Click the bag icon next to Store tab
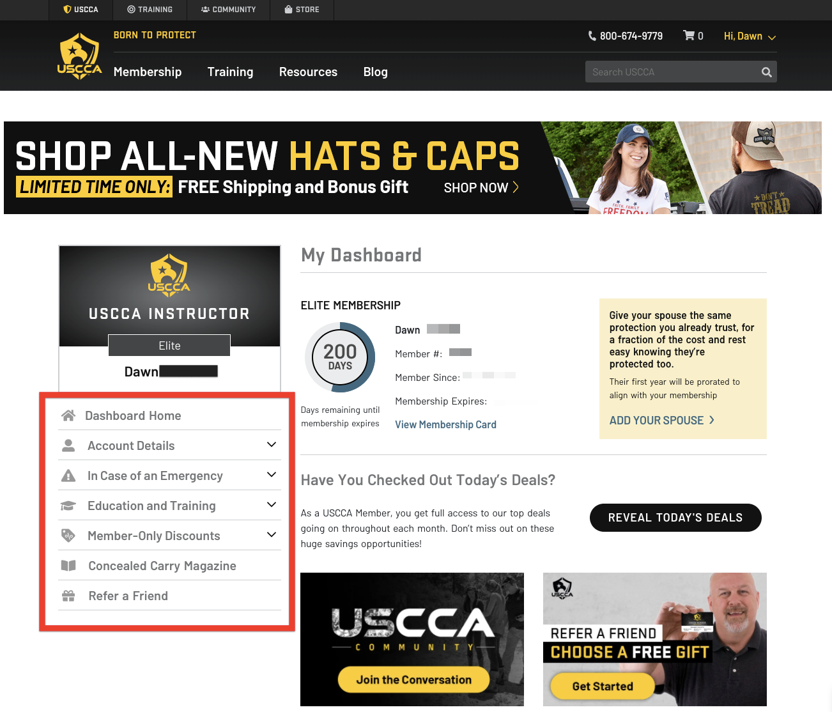832x712 pixels. tap(288, 10)
